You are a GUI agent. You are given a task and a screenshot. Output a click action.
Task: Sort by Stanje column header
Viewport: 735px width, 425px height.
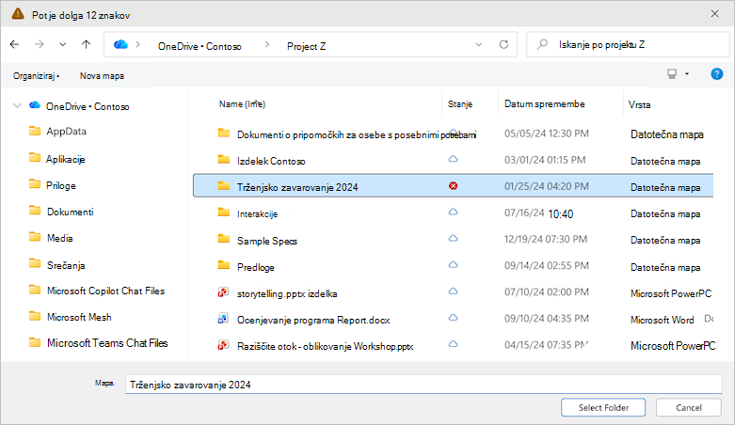point(460,104)
